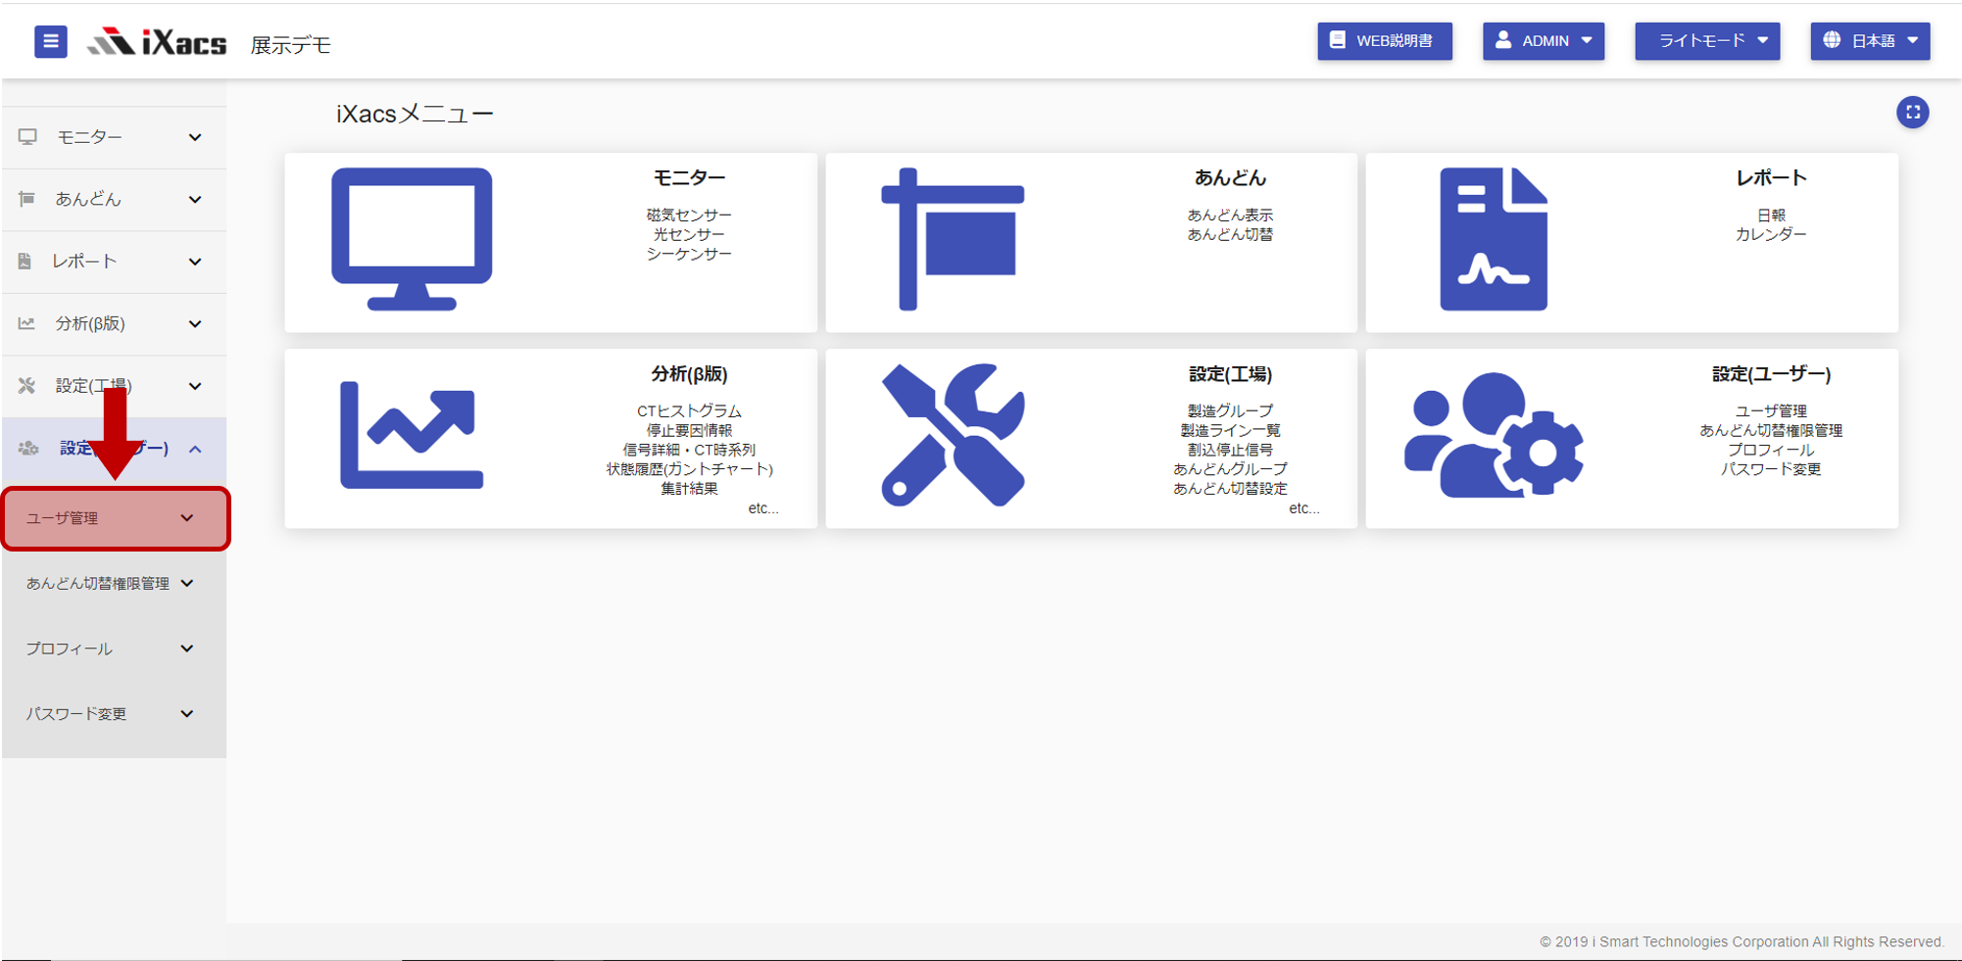Click CTヒストグラム in analysis card
The width and height of the screenshot is (1962, 961).
[689, 410]
